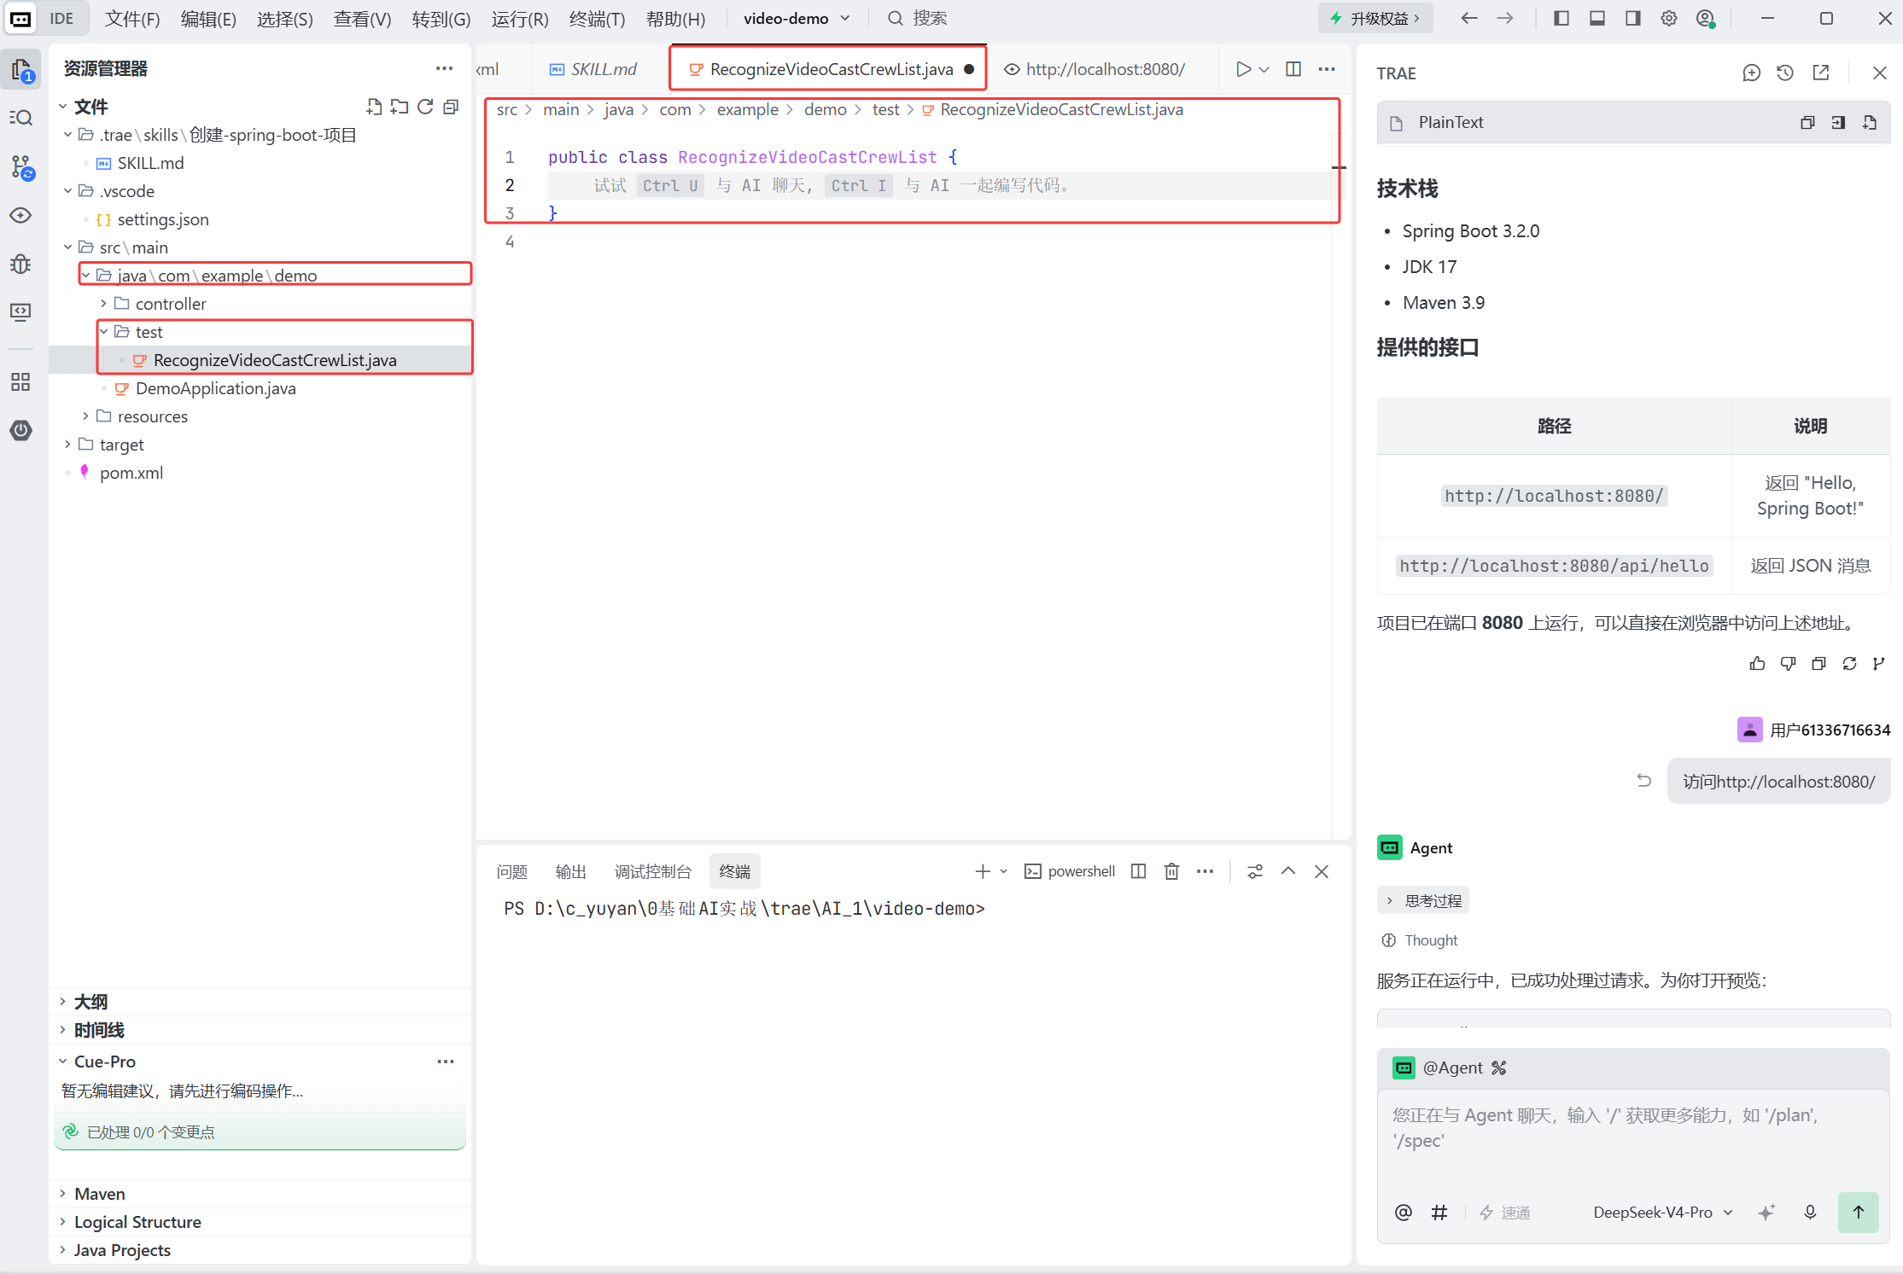The width and height of the screenshot is (1903, 1274).
Task: Toggle the 速通 fast mode
Action: tap(1505, 1213)
